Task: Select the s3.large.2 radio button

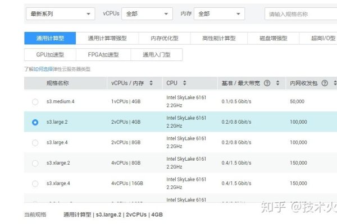Action: pyautogui.click(x=35, y=122)
